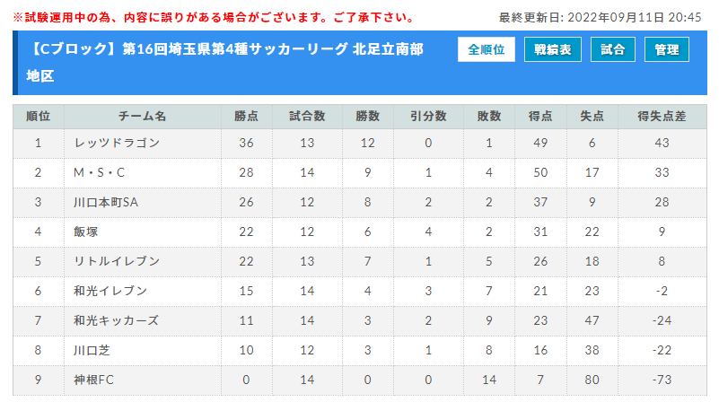Click the 管理 button
This screenshot has width=719, height=402.
coord(666,49)
